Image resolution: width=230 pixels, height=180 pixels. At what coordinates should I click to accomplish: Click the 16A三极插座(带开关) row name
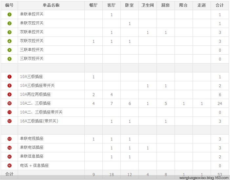tap(39, 121)
